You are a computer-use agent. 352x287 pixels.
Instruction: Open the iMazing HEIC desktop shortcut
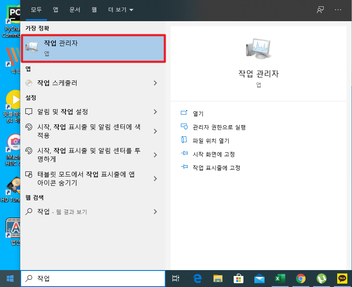point(12,150)
